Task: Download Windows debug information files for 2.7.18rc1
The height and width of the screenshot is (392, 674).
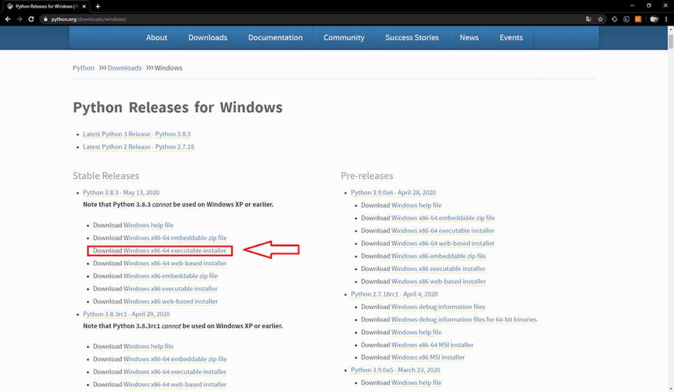Action: (438, 307)
